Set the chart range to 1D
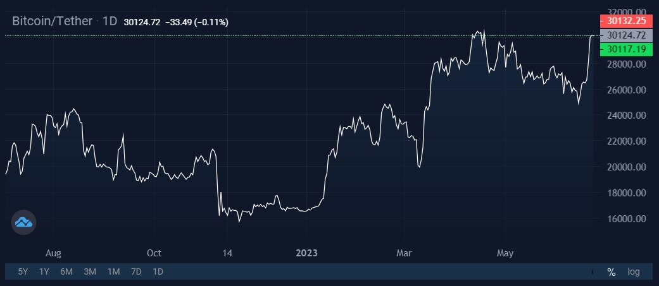659x286 pixels. (158, 271)
